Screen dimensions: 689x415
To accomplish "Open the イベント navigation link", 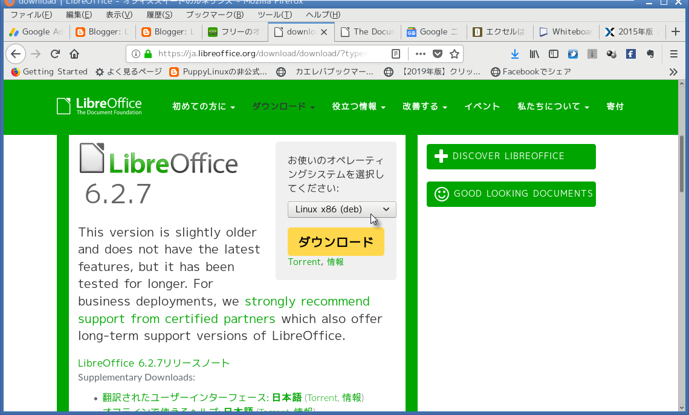I will click(482, 106).
